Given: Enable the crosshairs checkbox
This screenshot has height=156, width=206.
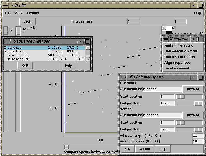Looking at the screenshot, I should (x=72, y=21).
